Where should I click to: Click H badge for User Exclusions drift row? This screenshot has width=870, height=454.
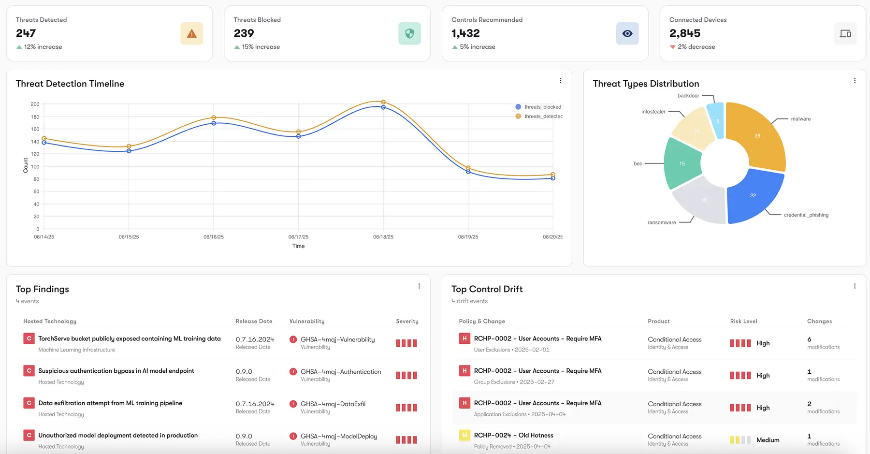pos(464,338)
